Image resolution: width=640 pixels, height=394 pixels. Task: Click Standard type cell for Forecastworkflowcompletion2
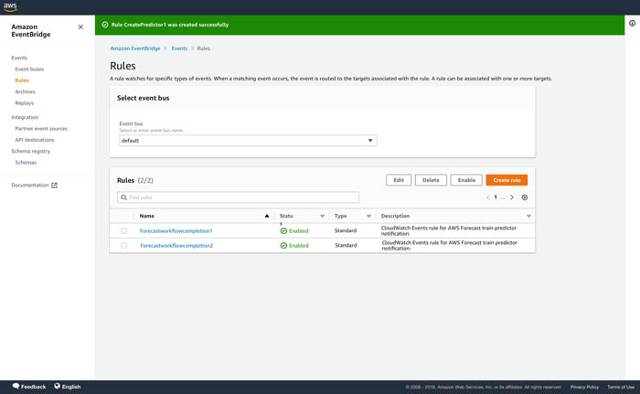[x=346, y=245]
